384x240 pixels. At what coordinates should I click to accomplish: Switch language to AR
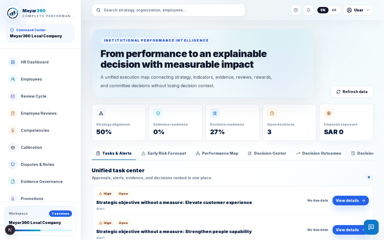pyautogui.click(x=334, y=10)
